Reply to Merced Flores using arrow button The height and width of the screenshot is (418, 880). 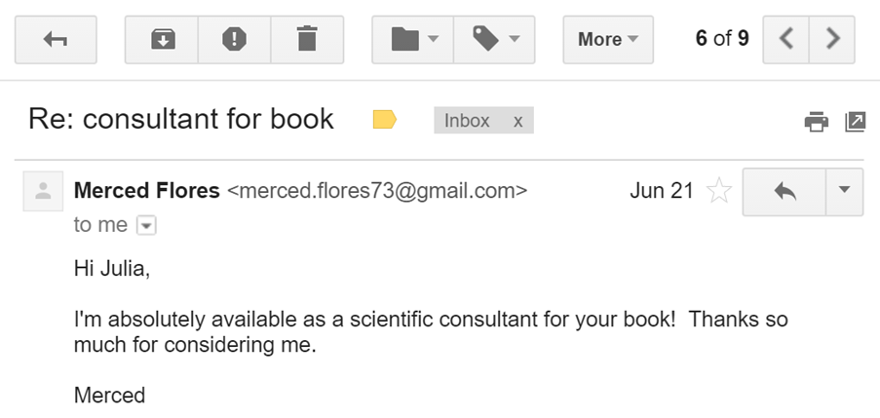tap(784, 191)
